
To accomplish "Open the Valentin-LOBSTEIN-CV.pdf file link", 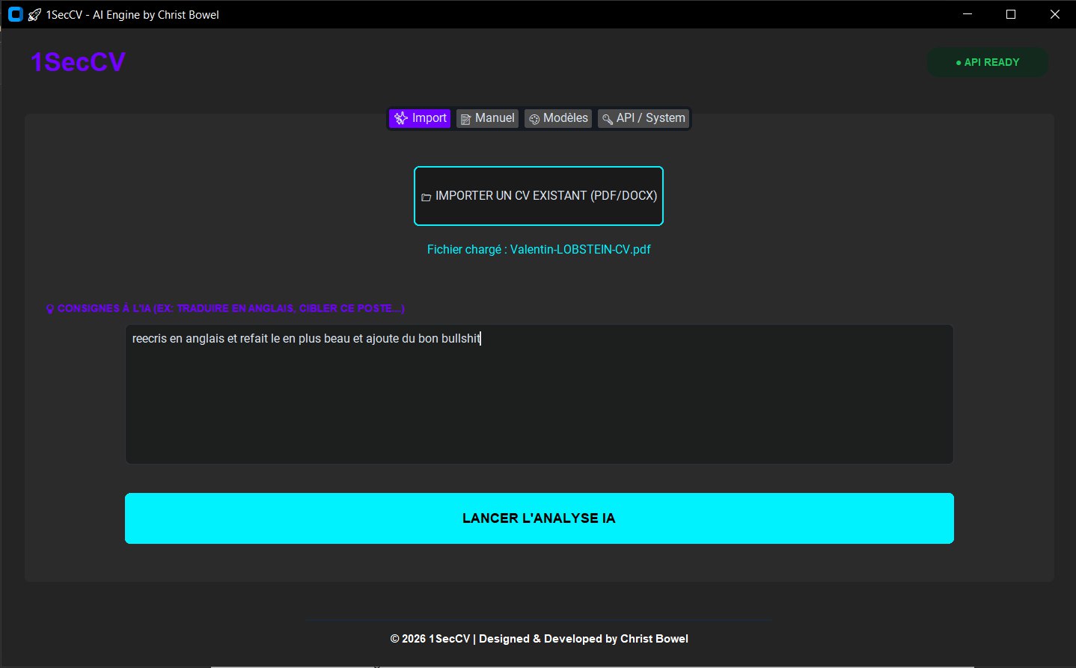I will click(x=581, y=249).
